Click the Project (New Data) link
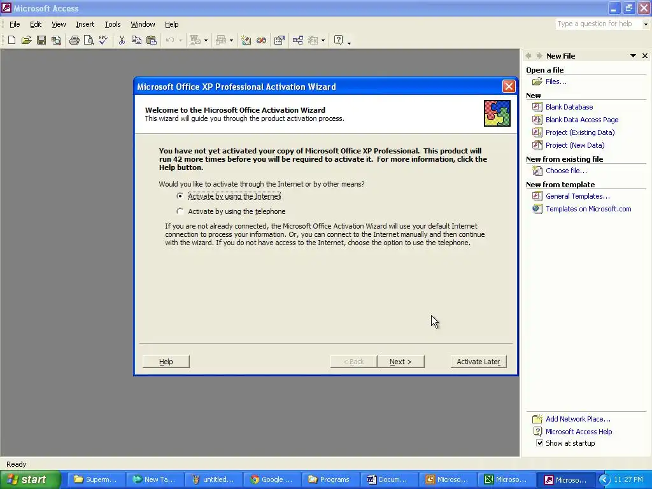Image resolution: width=652 pixels, height=489 pixels. pyautogui.click(x=575, y=145)
